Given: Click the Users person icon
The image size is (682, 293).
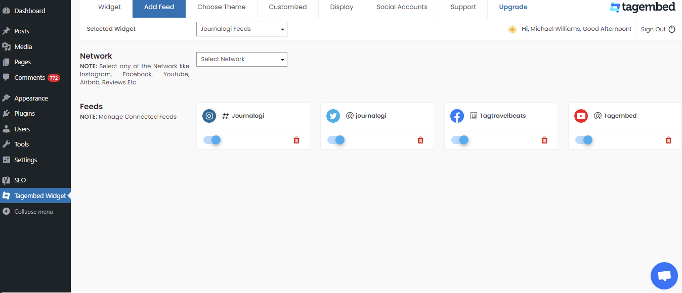Looking at the screenshot, I should (x=6, y=129).
